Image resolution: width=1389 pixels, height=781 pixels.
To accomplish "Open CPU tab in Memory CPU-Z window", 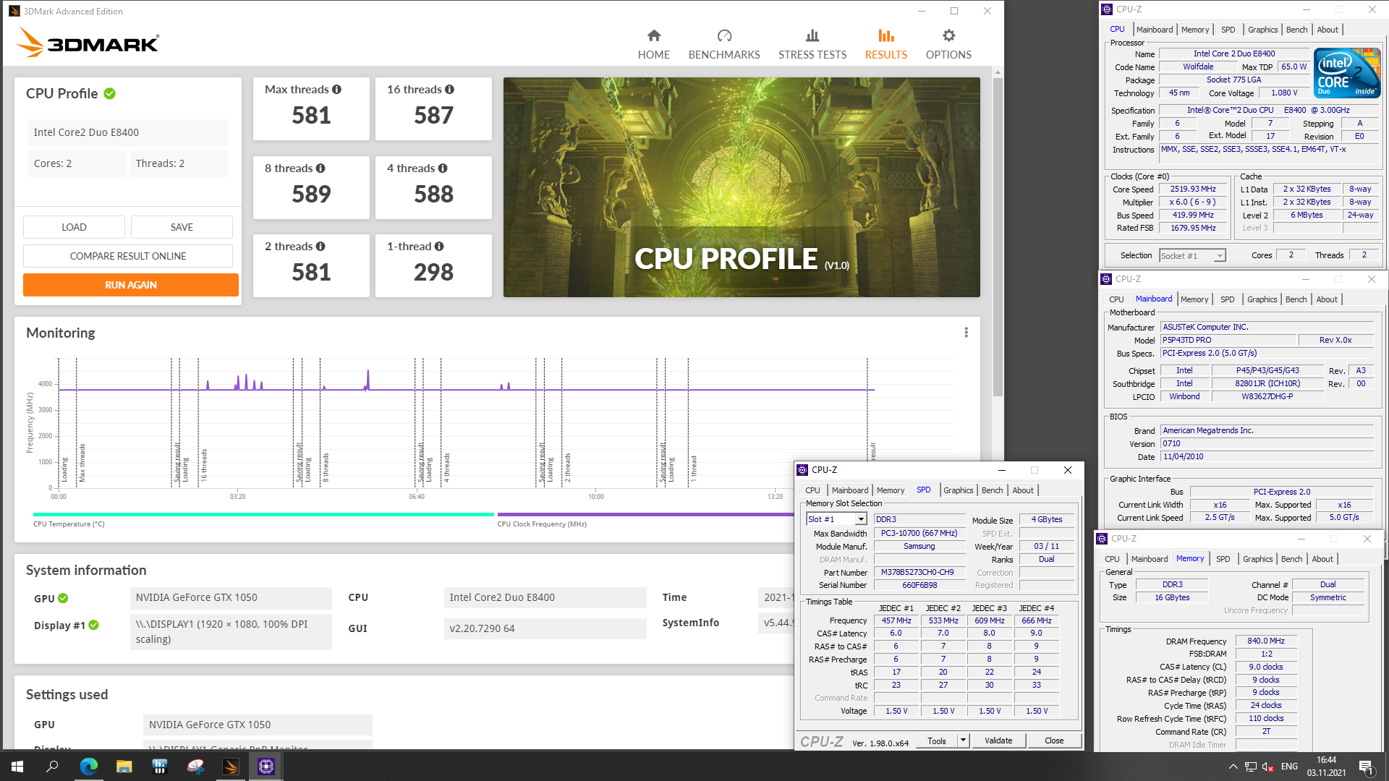I will tap(1112, 559).
